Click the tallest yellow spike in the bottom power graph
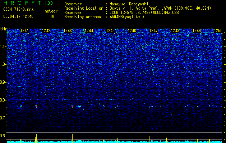This screenshot has height=143, width=226. [36, 137]
